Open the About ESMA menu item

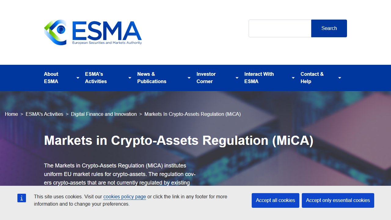click(51, 78)
